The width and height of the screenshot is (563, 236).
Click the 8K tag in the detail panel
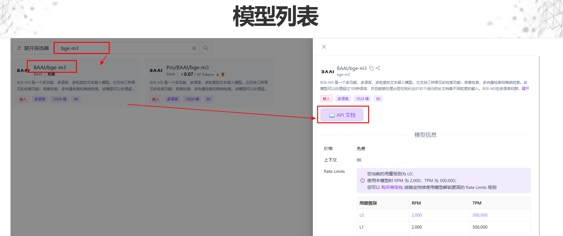coord(378,99)
